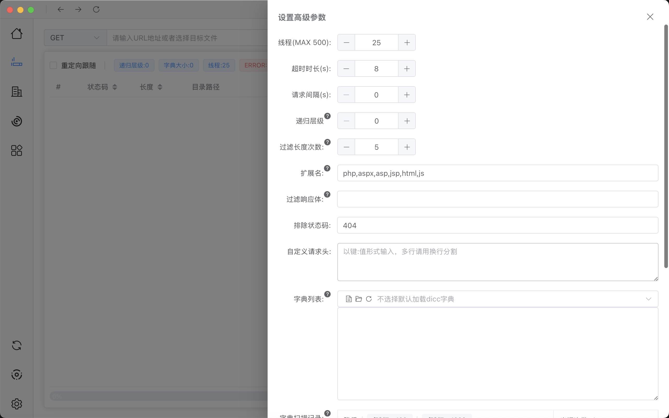The height and width of the screenshot is (418, 669).
Task: Click the folder icon in dictionary list
Action: click(x=359, y=299)
